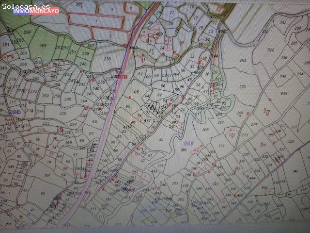Click parcel 220
310x233 pixels.
click(x=63, y=113)
